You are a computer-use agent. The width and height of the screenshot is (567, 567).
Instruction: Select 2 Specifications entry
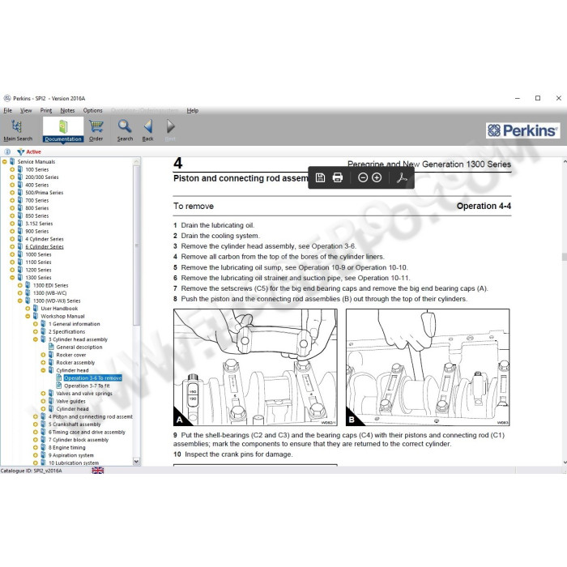coord(66,331)
